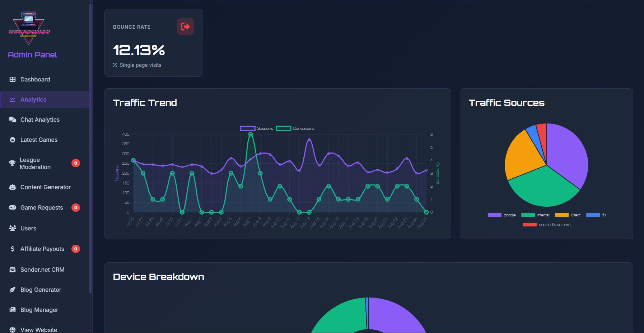Toggle the internal source in pie legend
The image size is (644, 333).
click(535, 215)
